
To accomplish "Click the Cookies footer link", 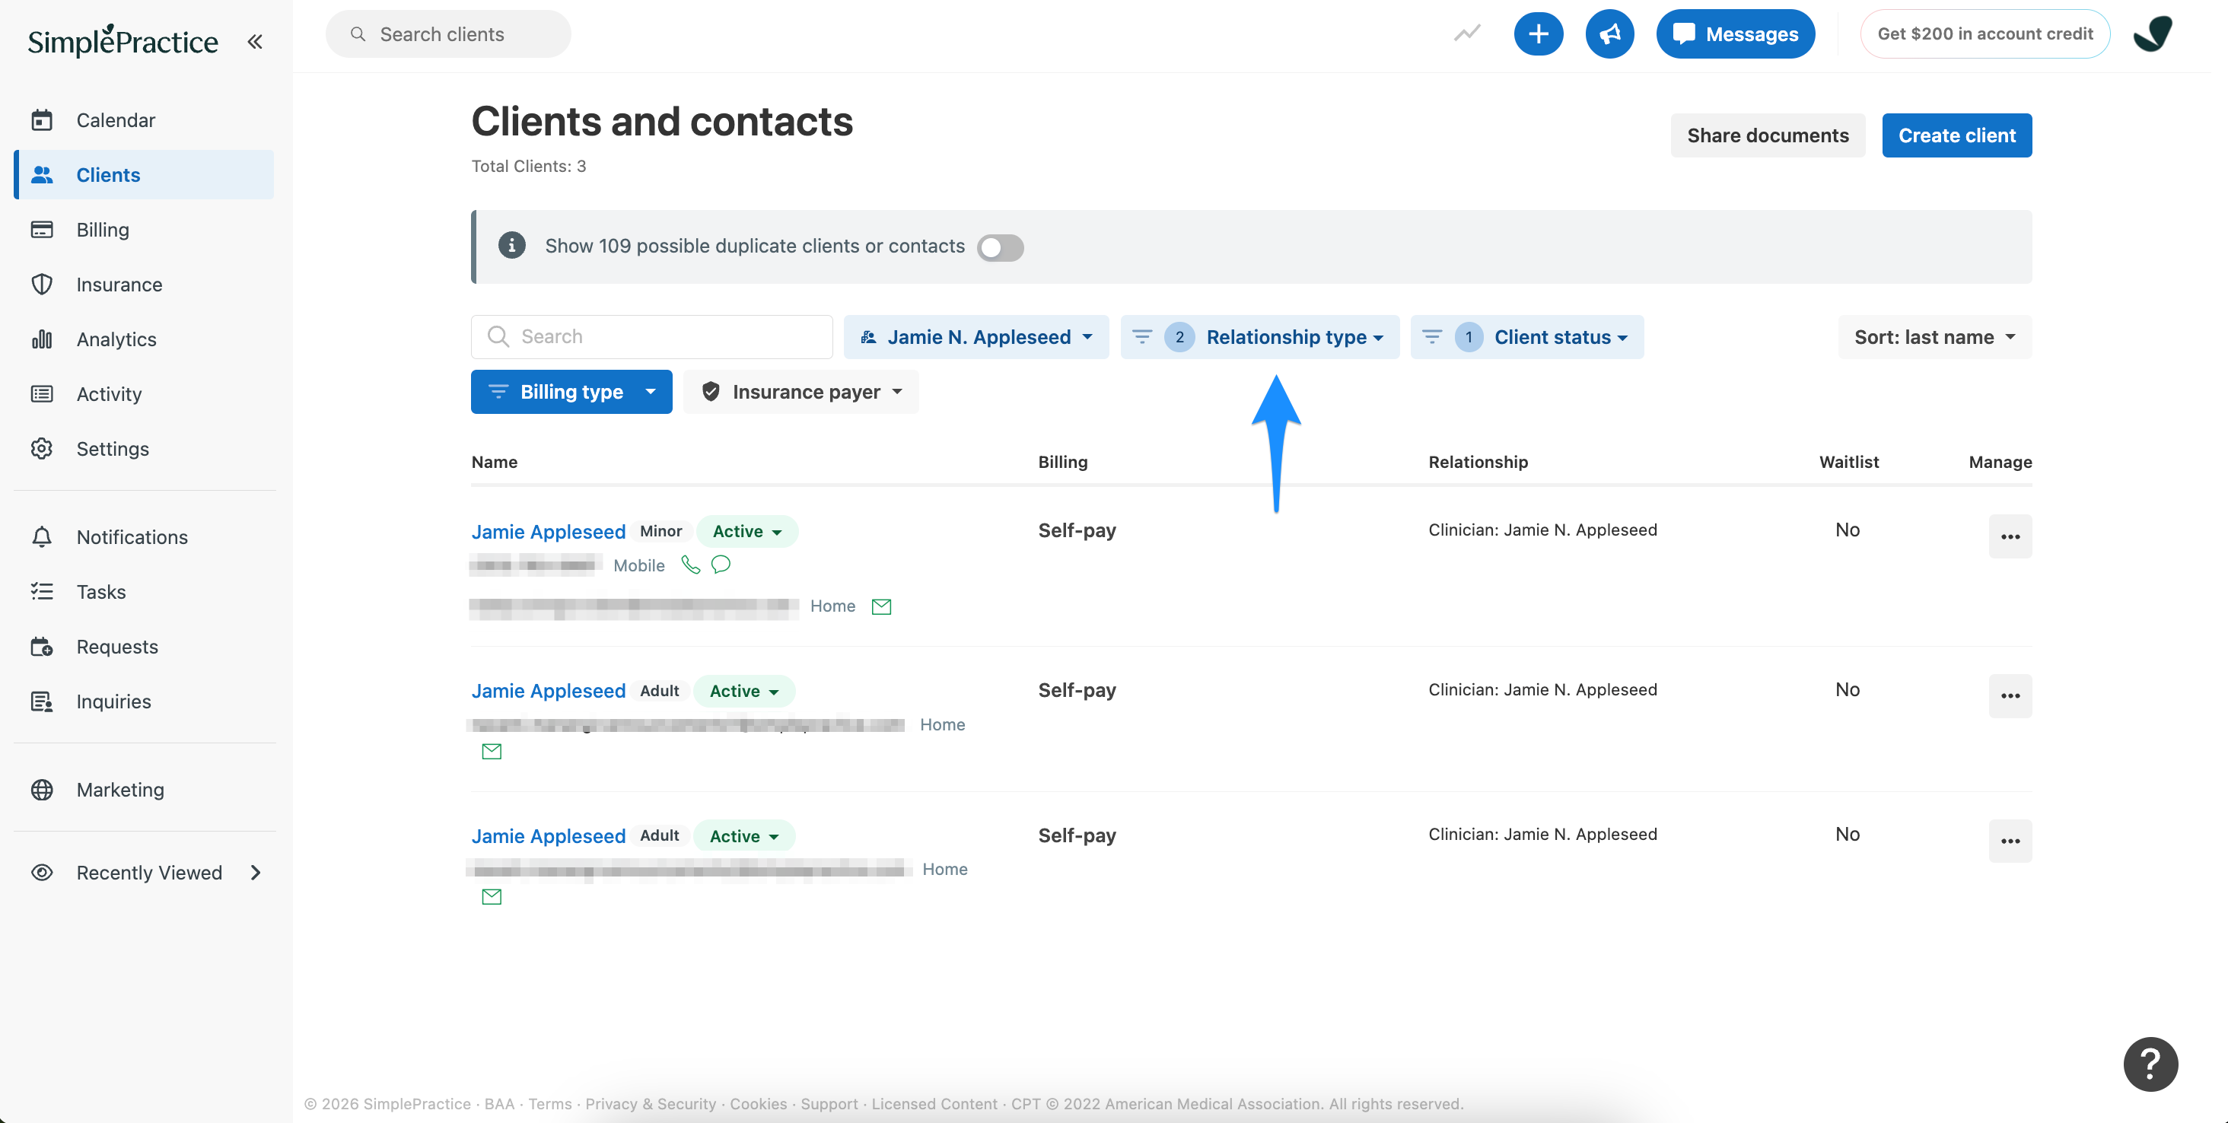I will 758,1103.
